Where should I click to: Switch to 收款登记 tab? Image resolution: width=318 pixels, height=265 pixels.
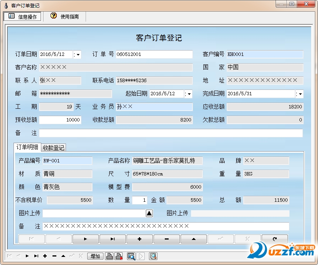(x=53, y=148)
